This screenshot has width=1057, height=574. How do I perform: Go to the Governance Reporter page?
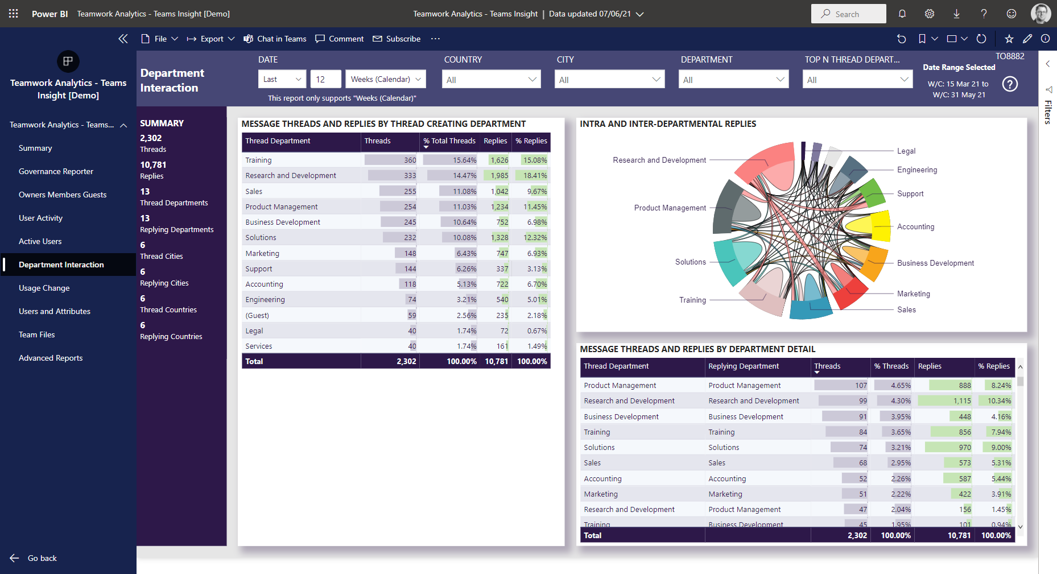(56, 171)
